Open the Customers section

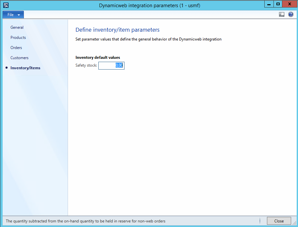[19, 58]
